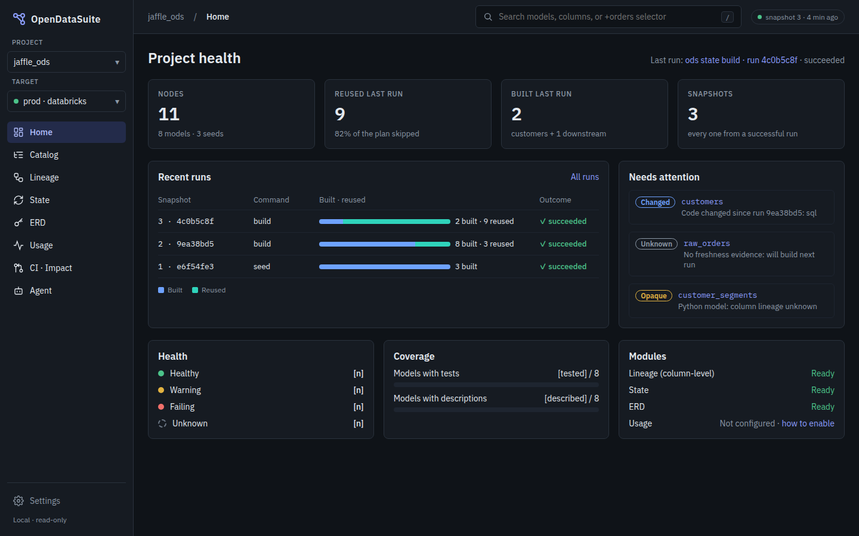
Task: Select CI · Impact in sidebar
Action: 66,268
